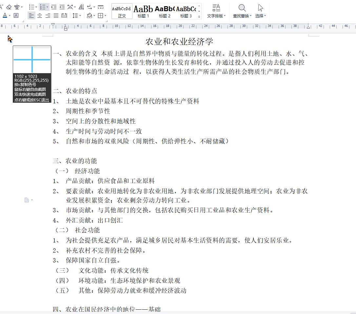Apply the 标题 1 heading style

(143, 10)
